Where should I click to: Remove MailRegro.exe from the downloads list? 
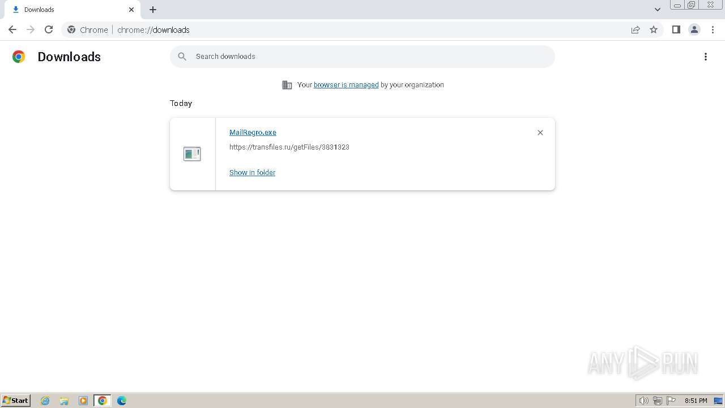point(540,133)
